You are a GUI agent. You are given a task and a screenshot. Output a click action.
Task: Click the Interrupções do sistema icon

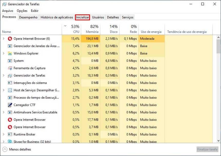pyautogui.click(x=10, y=83)
